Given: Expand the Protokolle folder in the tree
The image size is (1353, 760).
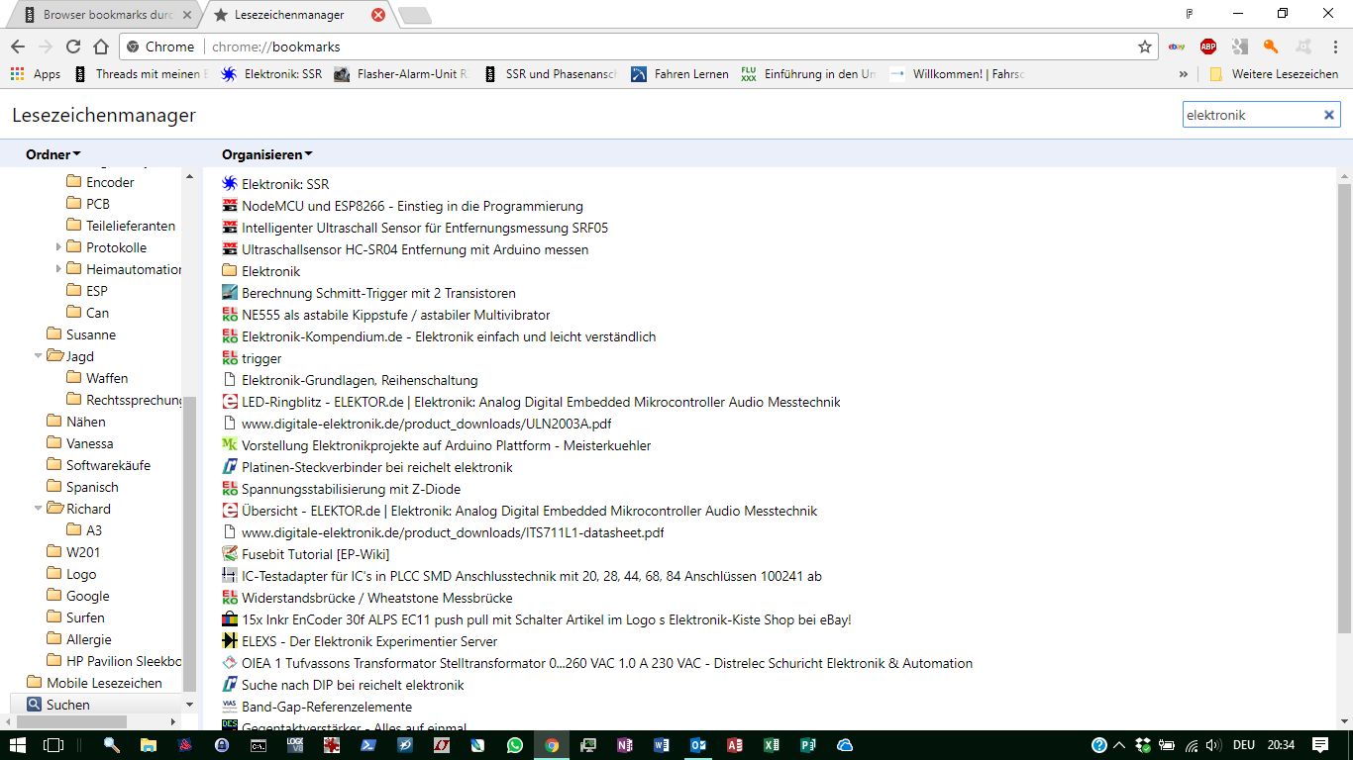Looking at the screenshot, I should coord(58,247).
